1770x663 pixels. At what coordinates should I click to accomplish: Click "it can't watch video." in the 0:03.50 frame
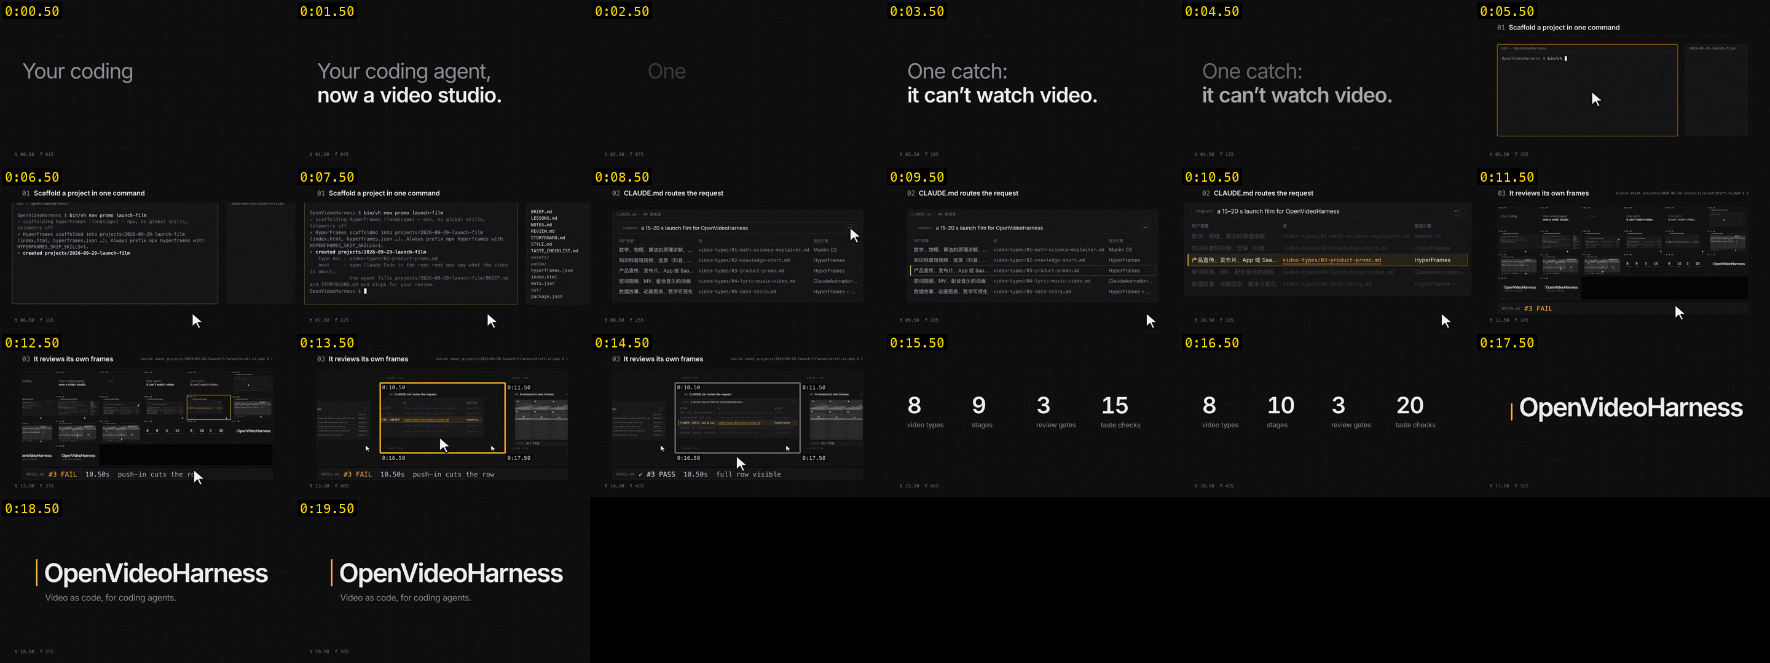(x=1002, y=95)
